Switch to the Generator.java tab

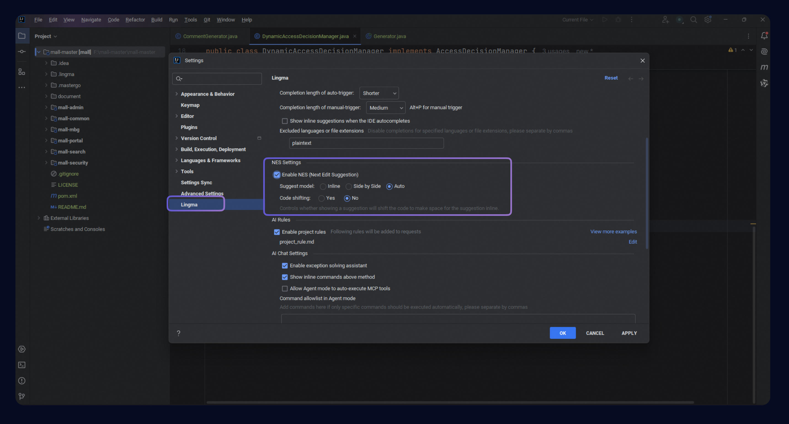(389, 36)
